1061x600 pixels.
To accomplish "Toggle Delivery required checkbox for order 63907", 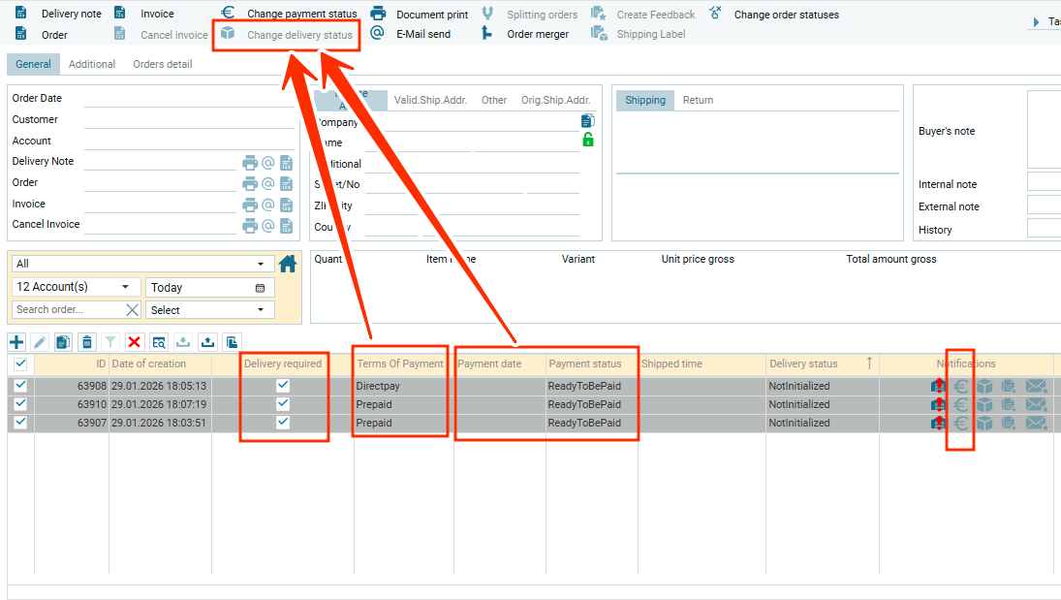I will point(283,423).
